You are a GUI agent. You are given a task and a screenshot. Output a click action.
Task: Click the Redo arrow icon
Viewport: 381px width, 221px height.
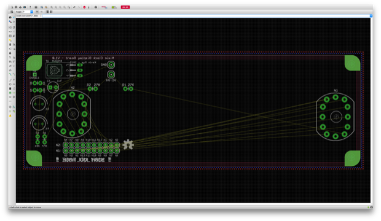click(x=79, y=7)
